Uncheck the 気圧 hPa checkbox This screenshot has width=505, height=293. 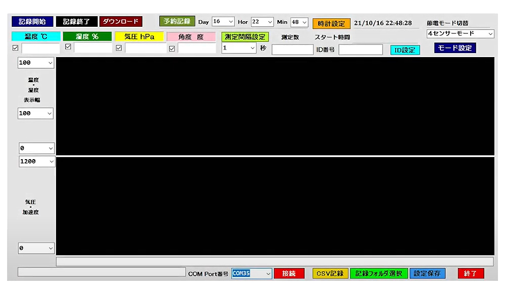tap(119, 48)
